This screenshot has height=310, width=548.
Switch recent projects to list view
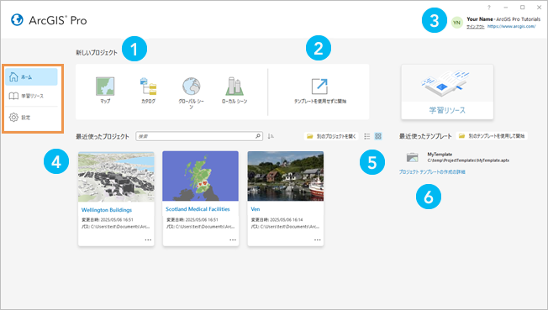point(367,136)
